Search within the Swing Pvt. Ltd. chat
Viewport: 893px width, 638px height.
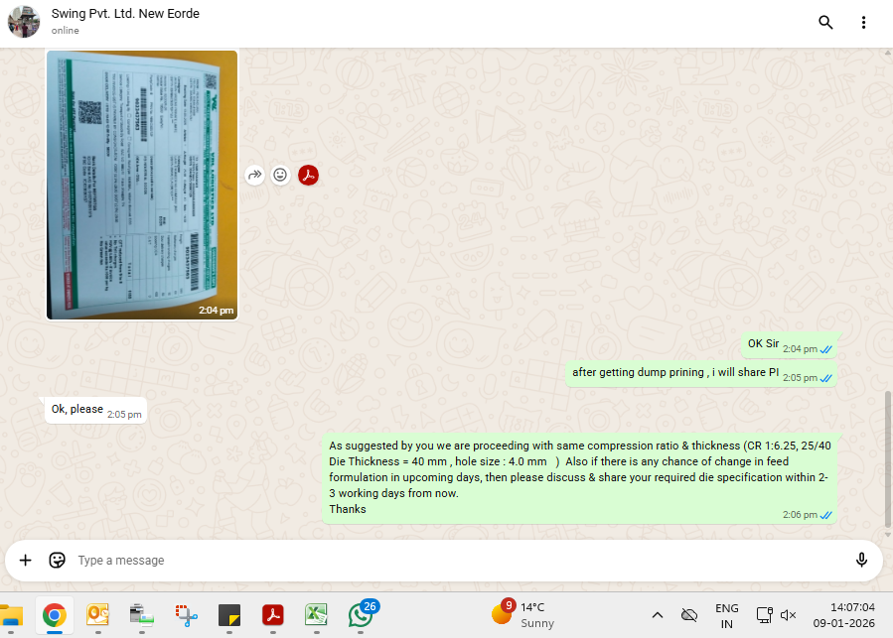[825, 23]
